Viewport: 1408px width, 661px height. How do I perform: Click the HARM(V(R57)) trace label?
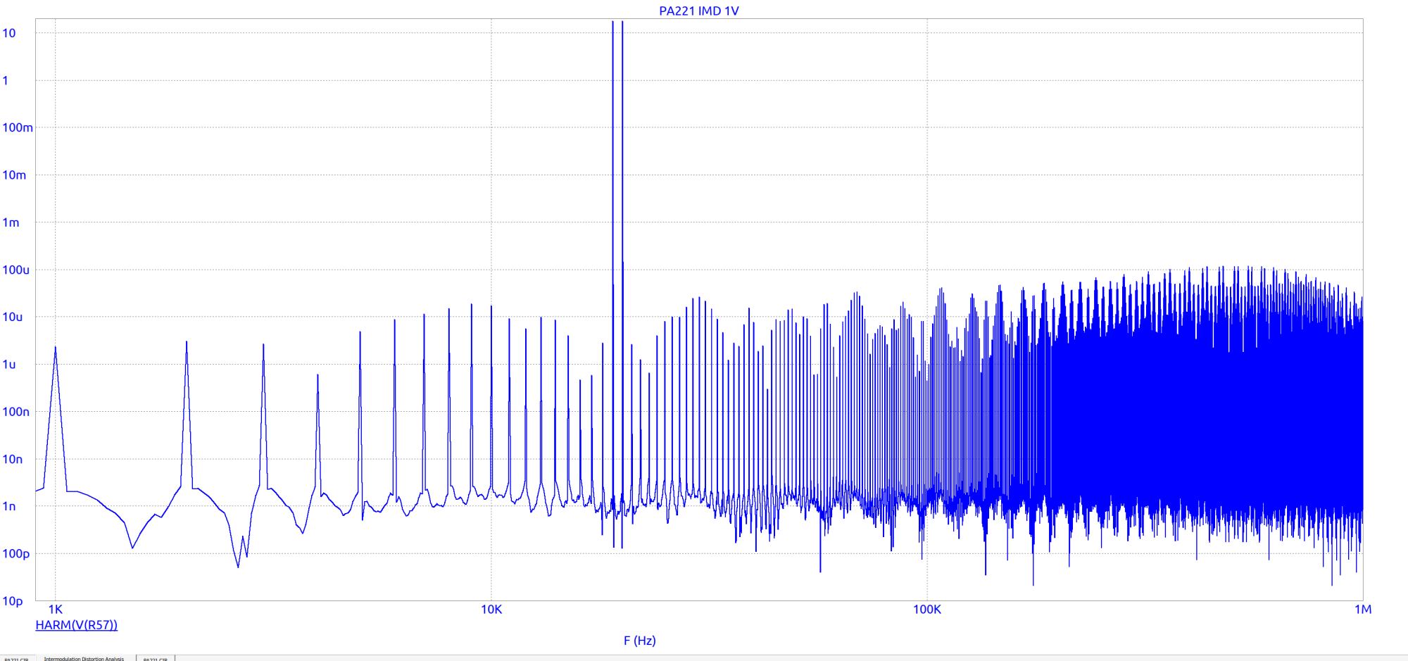pos(76,625)
